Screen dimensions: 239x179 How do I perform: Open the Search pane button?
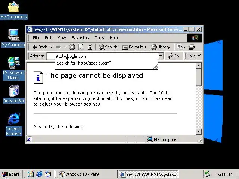point(108,47)
